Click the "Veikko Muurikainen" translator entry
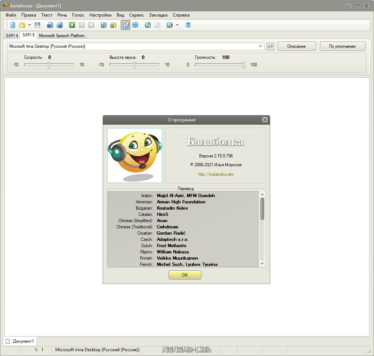Screen dimensions: 374x356 [x=177, y=258]
